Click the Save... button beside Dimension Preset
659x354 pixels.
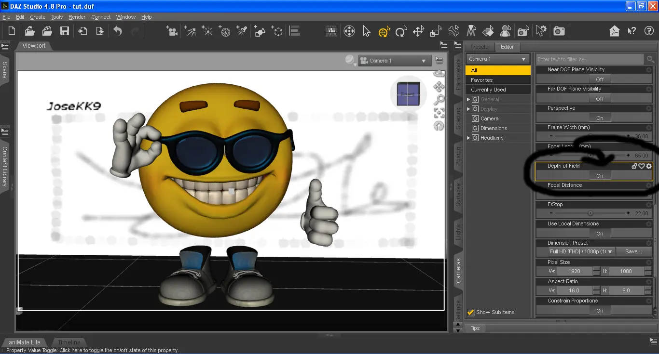(x=633, y=251)
